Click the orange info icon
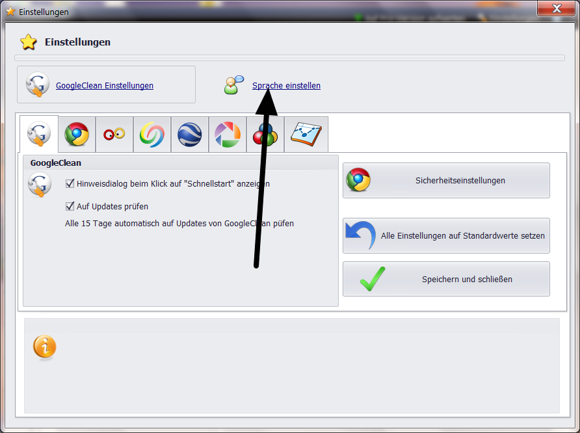The width and height of the screenshot is (580, 433). coord(45,347)
